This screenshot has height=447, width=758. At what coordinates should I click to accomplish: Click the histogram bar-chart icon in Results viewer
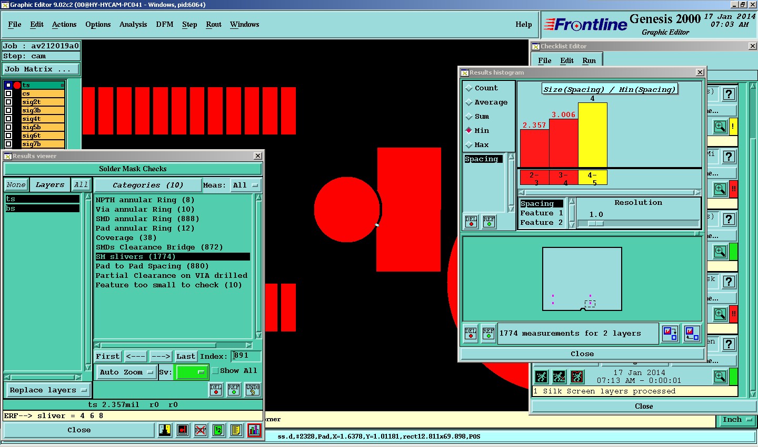click(254, 430)
